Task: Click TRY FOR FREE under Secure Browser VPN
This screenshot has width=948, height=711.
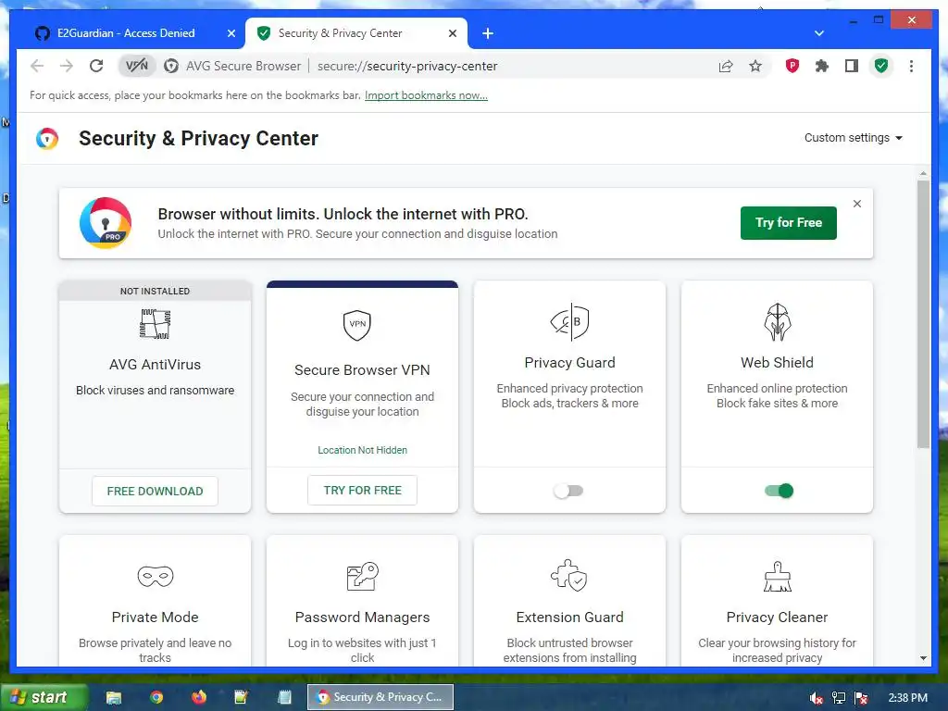Action: [362, 491]
